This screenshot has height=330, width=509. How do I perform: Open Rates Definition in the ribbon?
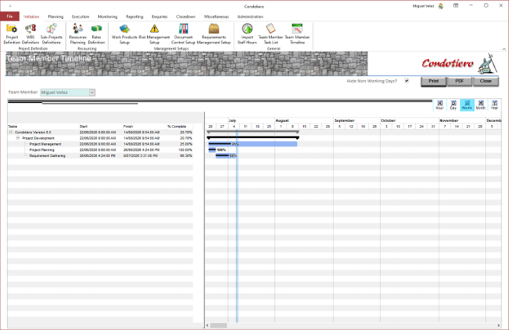(x=96, y=34)
